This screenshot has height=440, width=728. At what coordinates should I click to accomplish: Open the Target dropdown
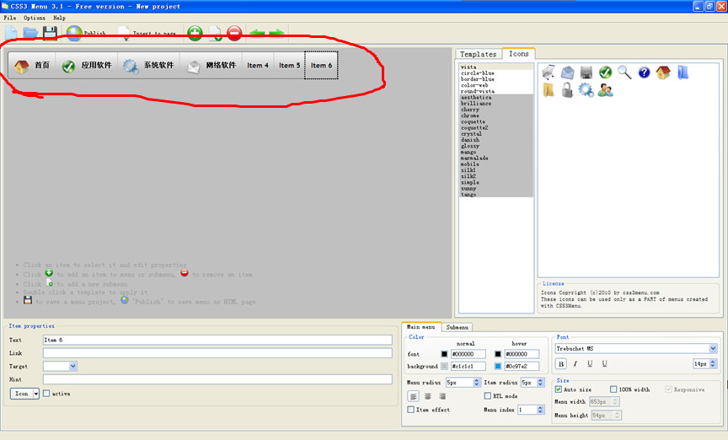(73, 366)
